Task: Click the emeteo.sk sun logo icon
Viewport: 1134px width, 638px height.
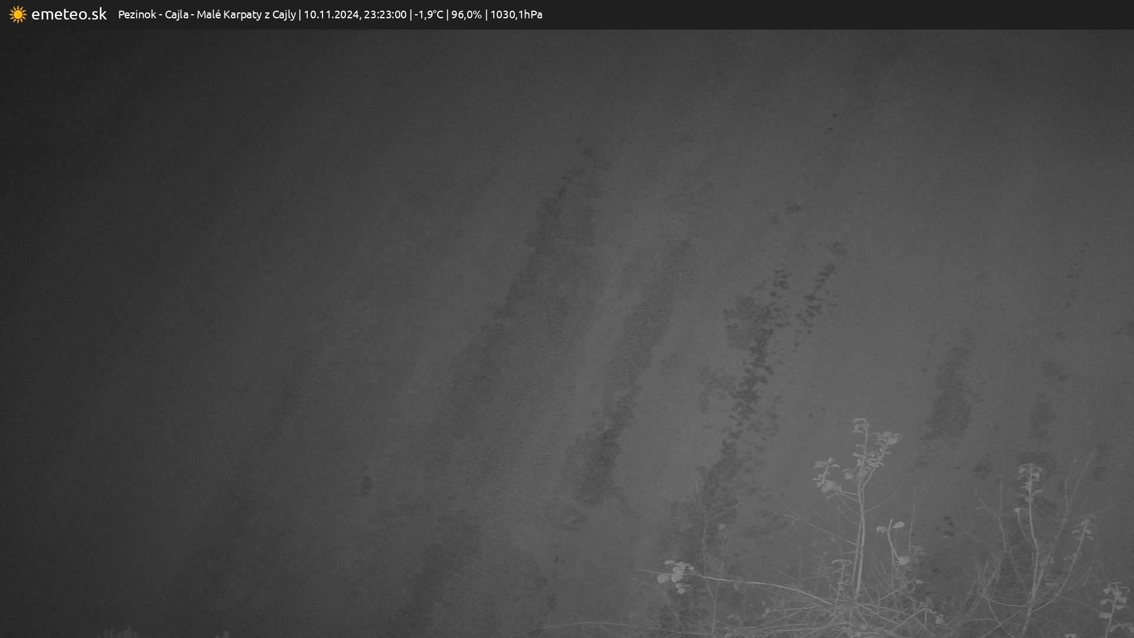Action: pyautogui.click(x=18, y=14)
